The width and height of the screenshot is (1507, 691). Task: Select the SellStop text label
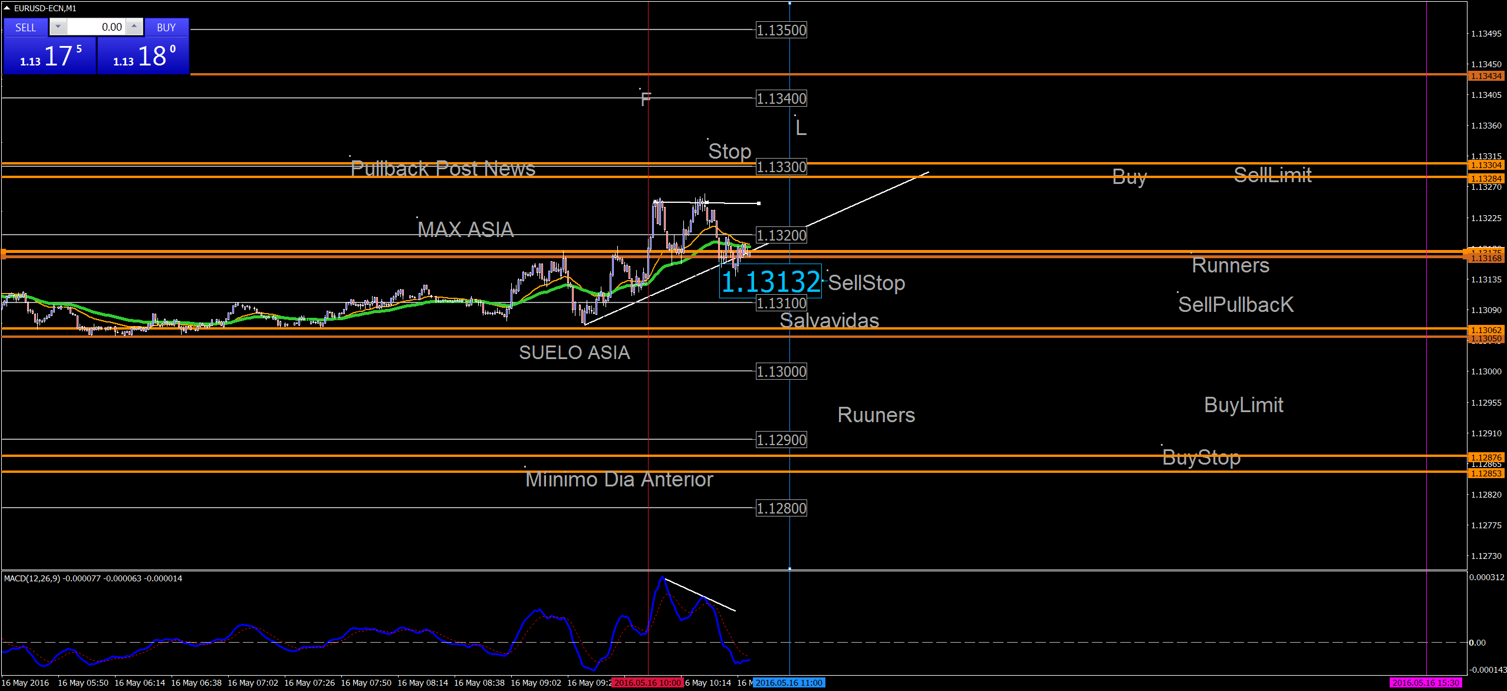click(x=866, y=283)
